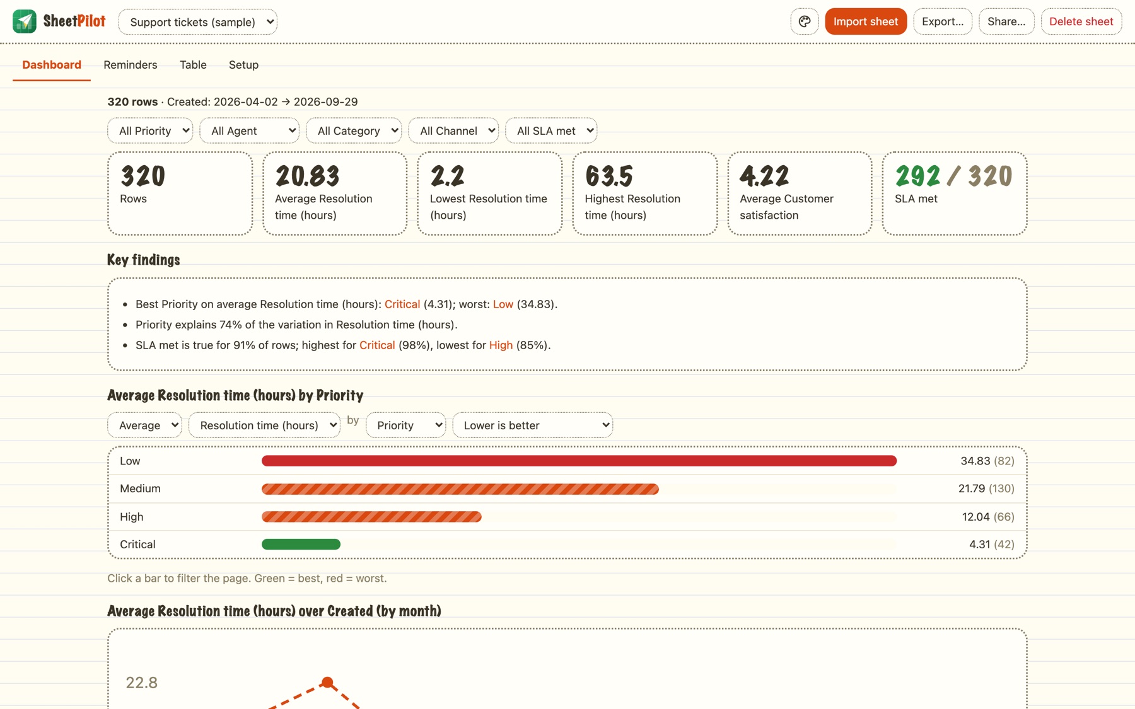The width and height of the screenshot is (1135, 709).
Task: Filter by the striped Medium bar
Action: [x=460, y=489]
